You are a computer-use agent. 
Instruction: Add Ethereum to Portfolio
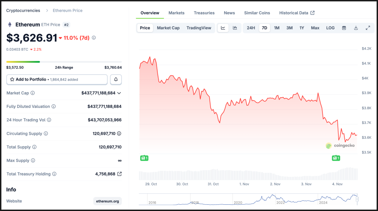(57, 79)
